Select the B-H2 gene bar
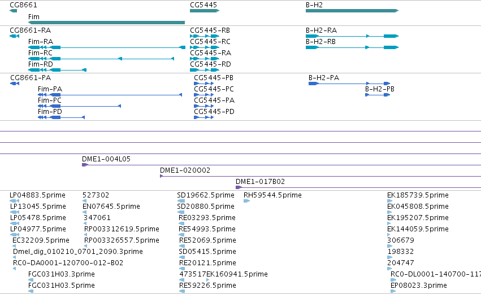Viewport: 481px width, 294px height. coord(352,11)
